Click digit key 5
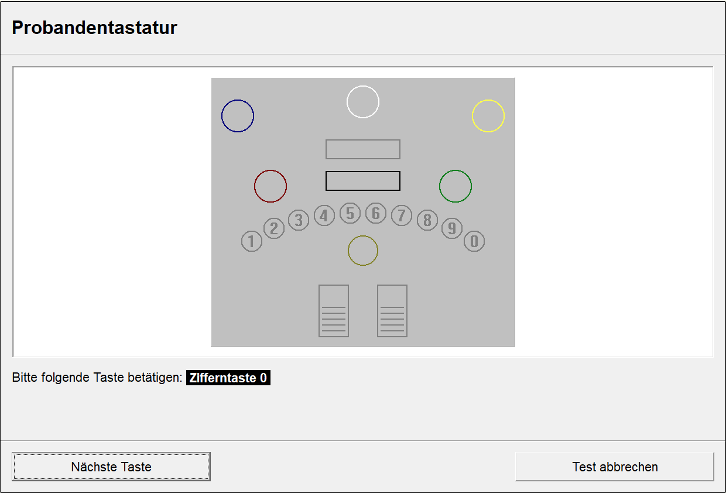Image resolution: width=726 pixels, height=493 pixels. [x=350, y=214]
